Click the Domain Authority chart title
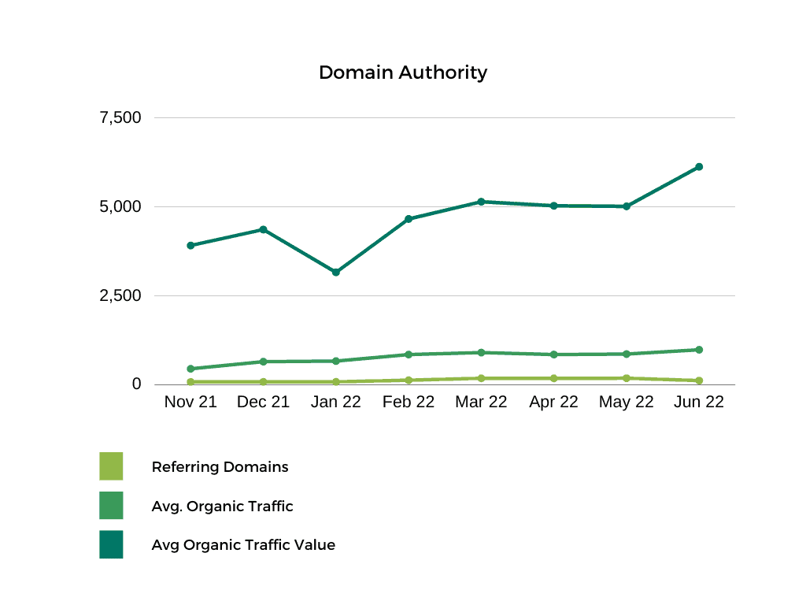 [x=403, y=72]
